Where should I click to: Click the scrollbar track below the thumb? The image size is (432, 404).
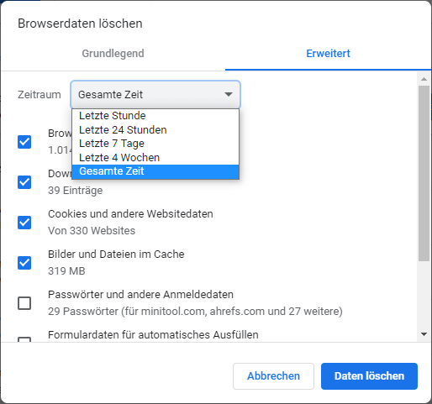pyautogui.click(x=424, y=296)
